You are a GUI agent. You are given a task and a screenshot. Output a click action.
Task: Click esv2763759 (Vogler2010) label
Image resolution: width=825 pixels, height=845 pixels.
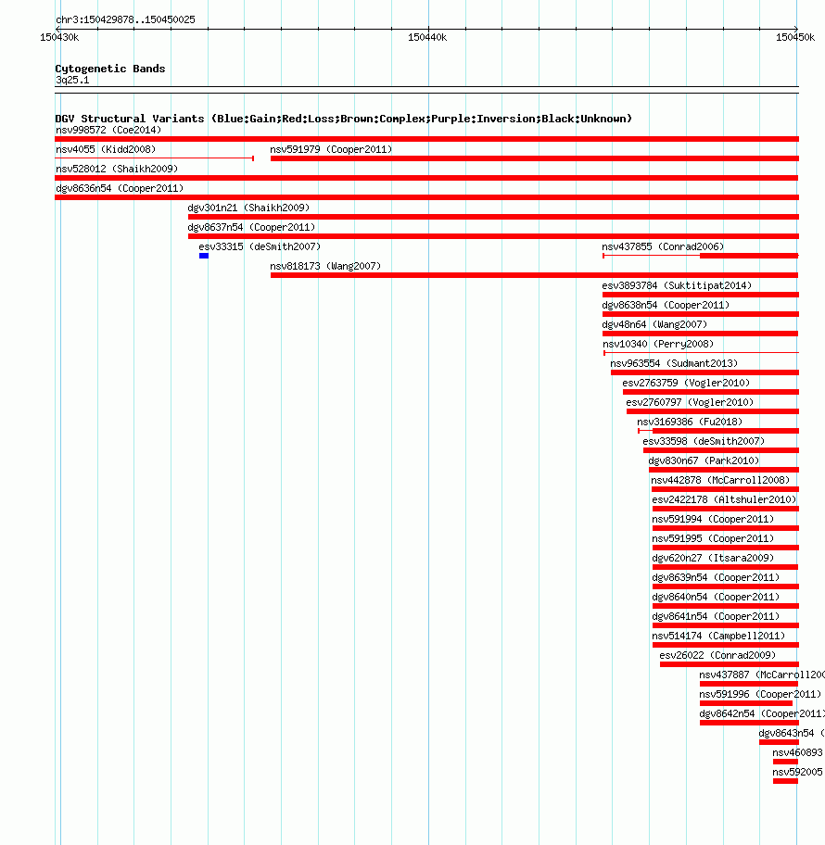pos(687,382)
